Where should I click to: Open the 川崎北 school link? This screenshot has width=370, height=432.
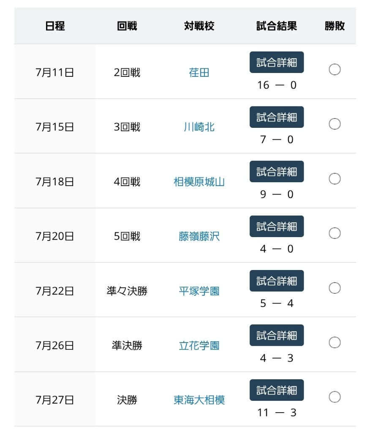click(x=199, y=127)
